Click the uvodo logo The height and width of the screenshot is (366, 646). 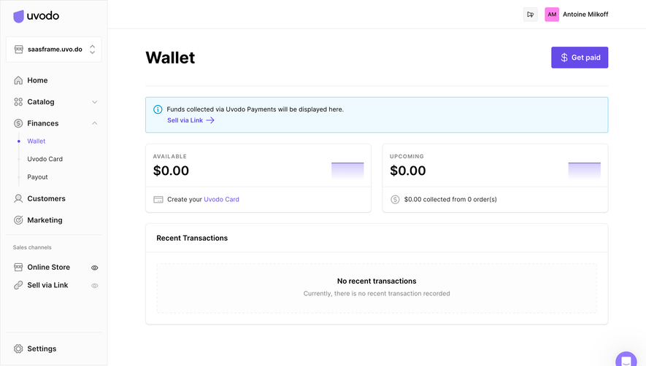tap(36, 16)
